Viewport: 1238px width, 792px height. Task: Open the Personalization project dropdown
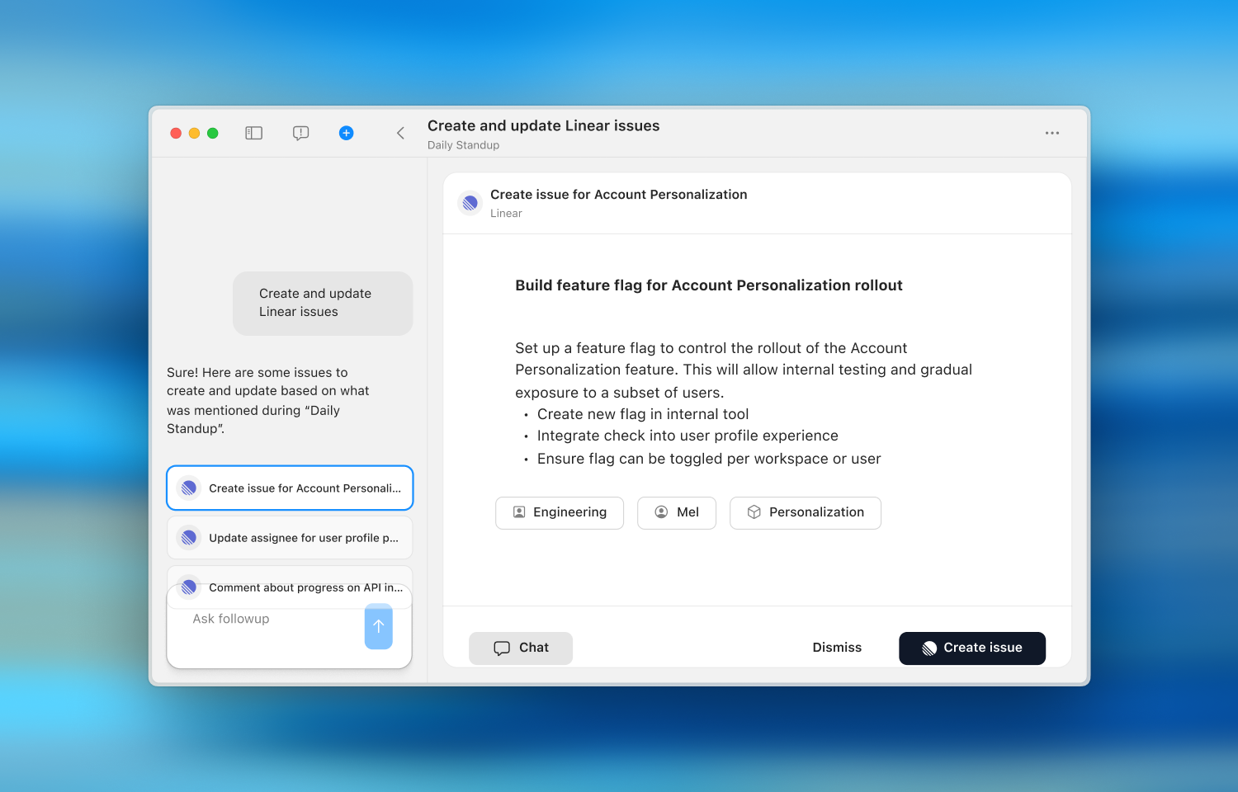point(805,512)
